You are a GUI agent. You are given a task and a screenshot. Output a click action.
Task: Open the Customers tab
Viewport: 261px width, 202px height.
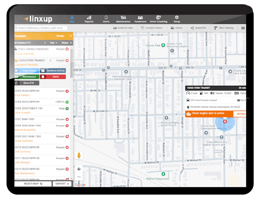coord(141,19)
